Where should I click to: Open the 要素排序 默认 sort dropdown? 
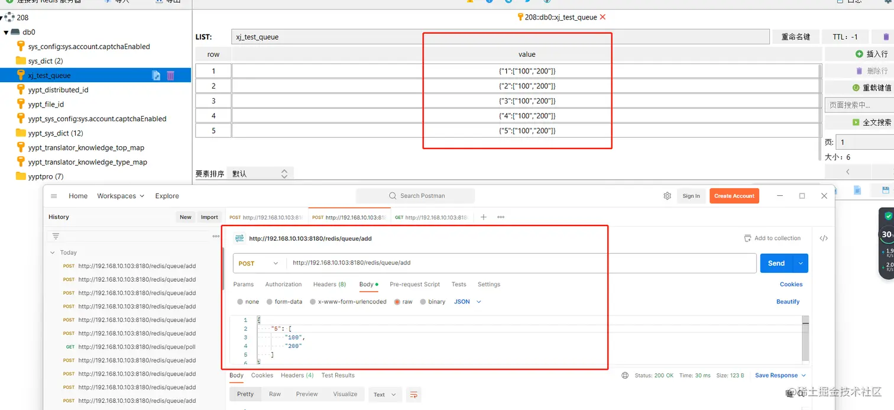tap(260, 173)
